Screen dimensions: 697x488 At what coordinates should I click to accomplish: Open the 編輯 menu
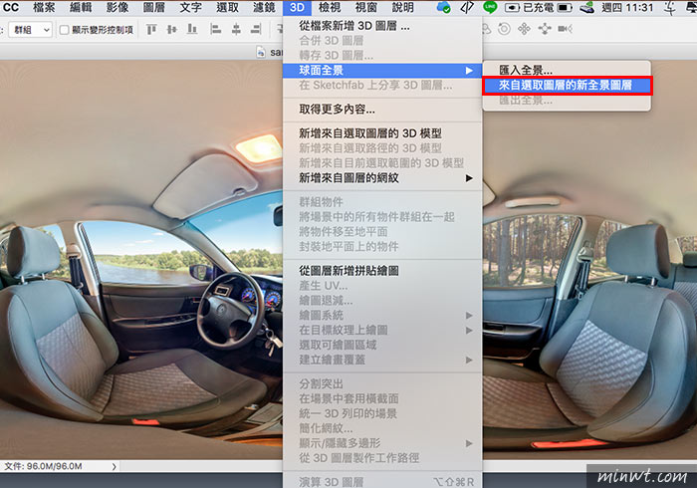point(81,8)
